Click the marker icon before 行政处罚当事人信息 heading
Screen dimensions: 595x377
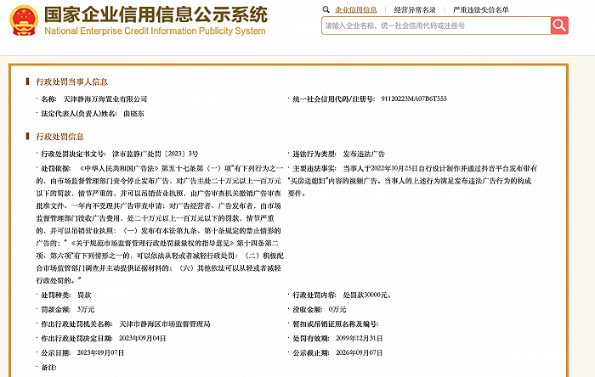[x=27, y=82]
